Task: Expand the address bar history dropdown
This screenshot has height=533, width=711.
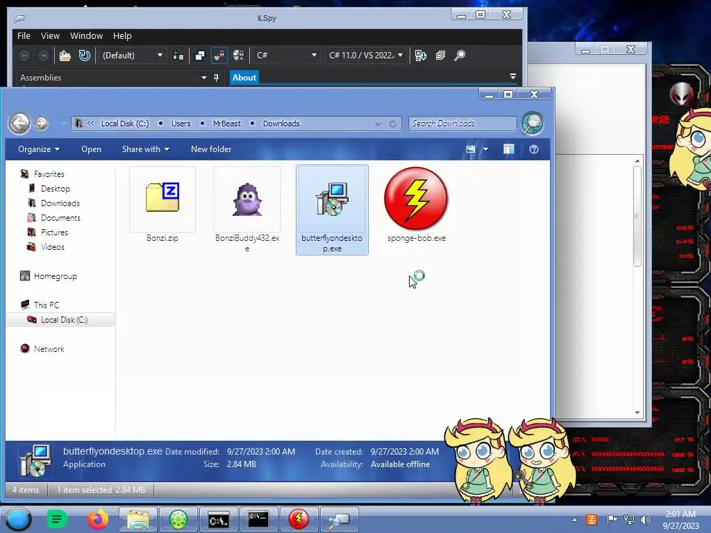Action: point(378,124)
